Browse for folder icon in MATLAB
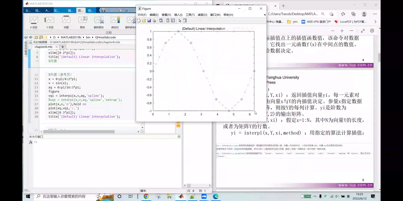The height and width of the screenshot is (201, 403). [x=41, y=37]
